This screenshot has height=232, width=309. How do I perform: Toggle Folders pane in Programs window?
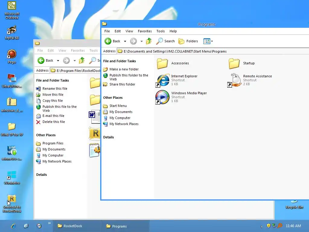[x=188, y=41]
